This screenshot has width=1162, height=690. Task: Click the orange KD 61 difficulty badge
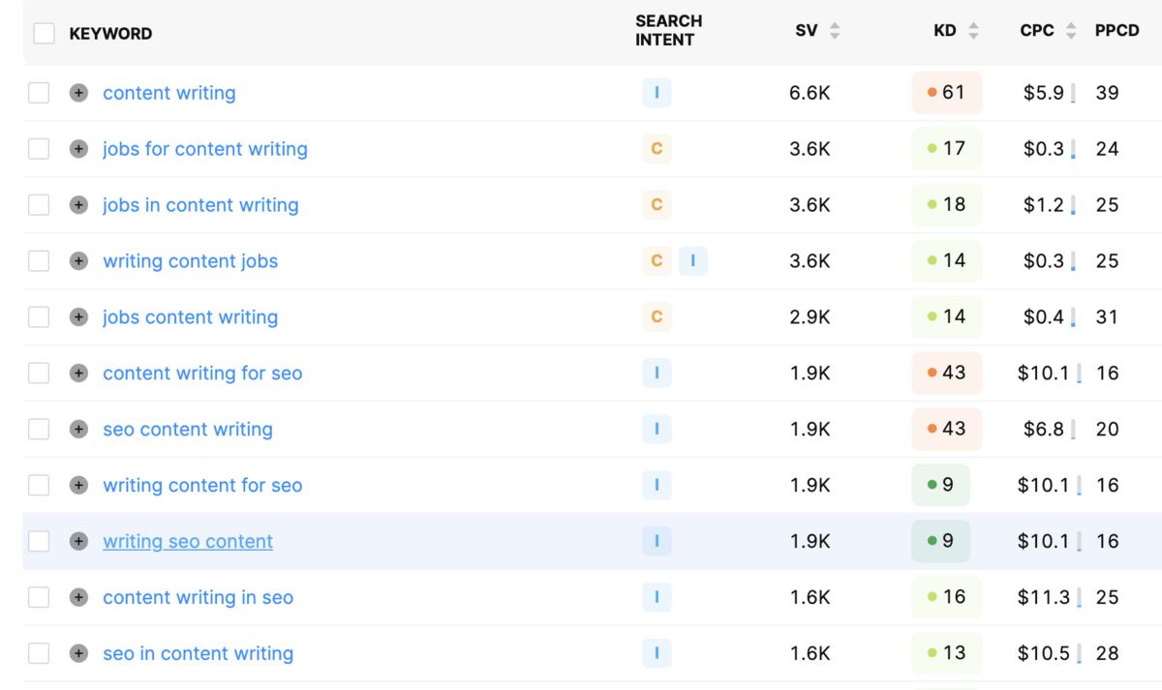click(946, 93)
